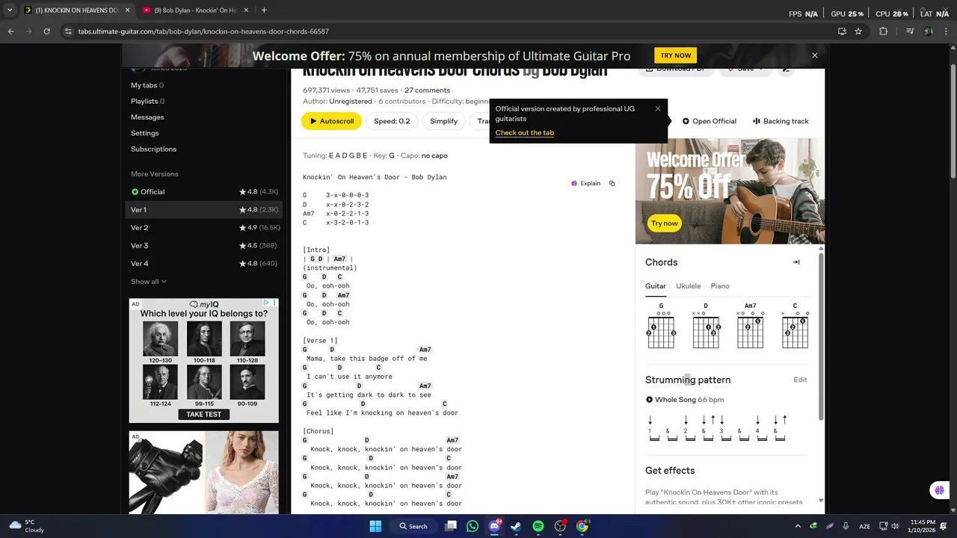Open My tabs in the sidebar
The image size is (957, 538).
[x=147, y=85]
